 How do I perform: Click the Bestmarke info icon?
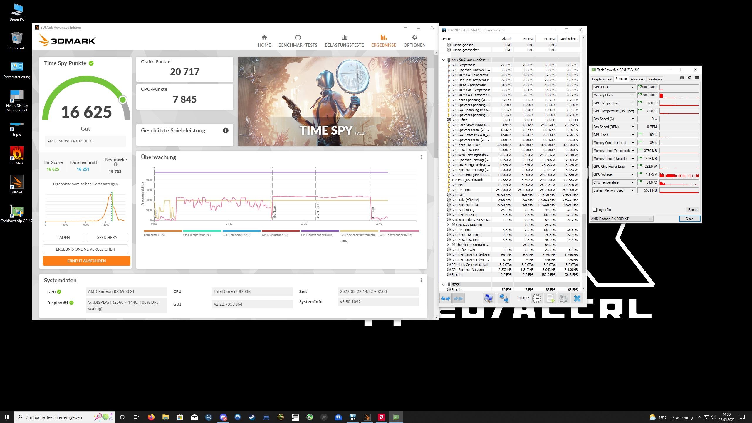(116, 164)
